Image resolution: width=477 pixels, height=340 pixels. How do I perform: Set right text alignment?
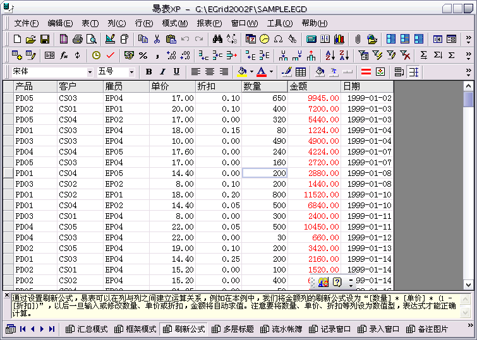click(x=224, y=72)
